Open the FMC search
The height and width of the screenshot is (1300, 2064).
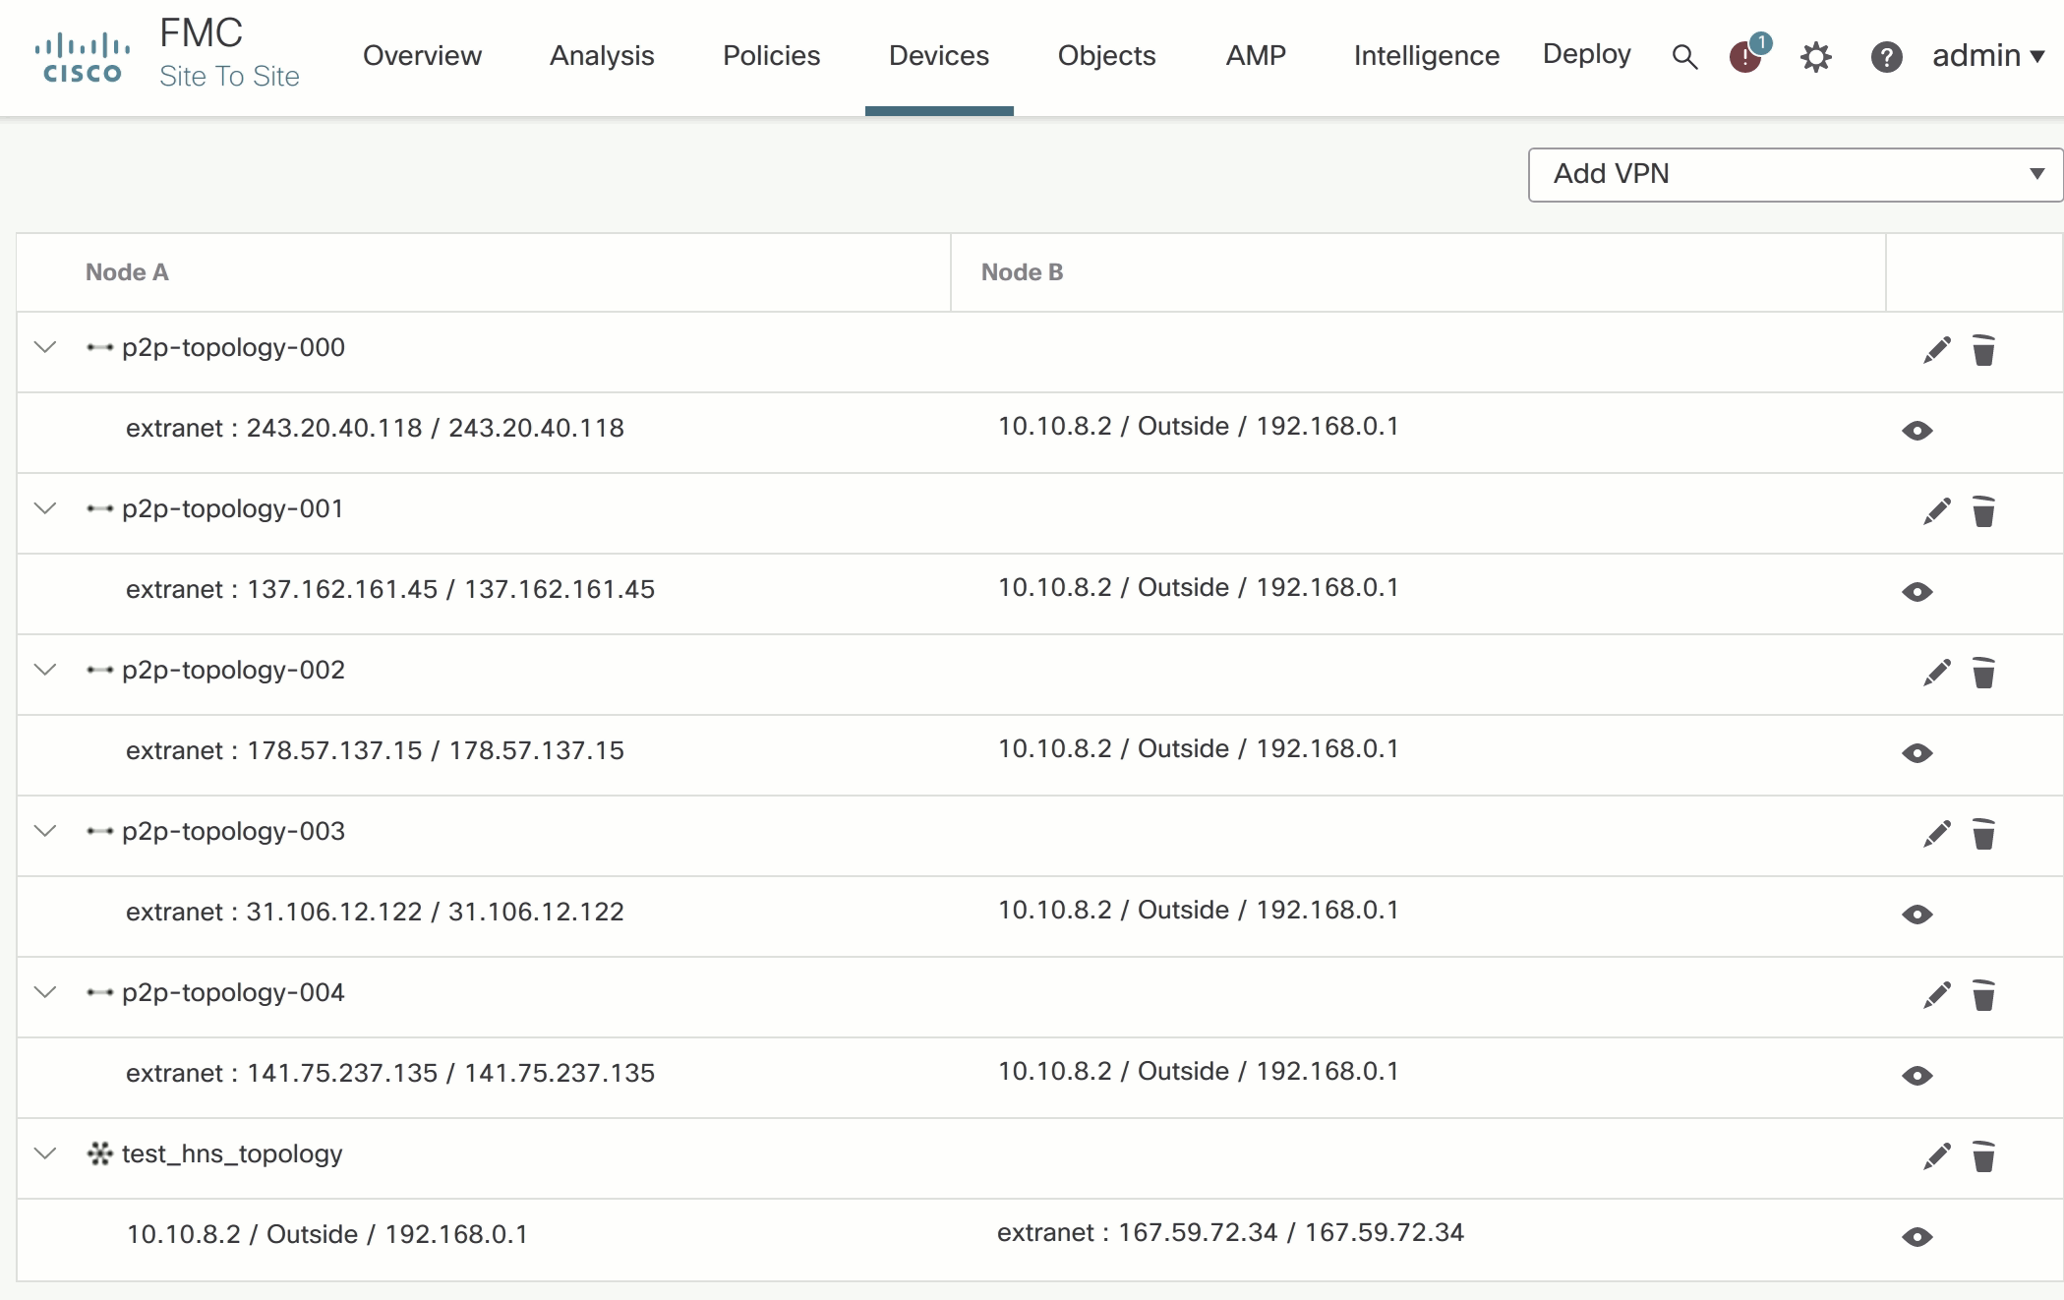click(1684, 57)
